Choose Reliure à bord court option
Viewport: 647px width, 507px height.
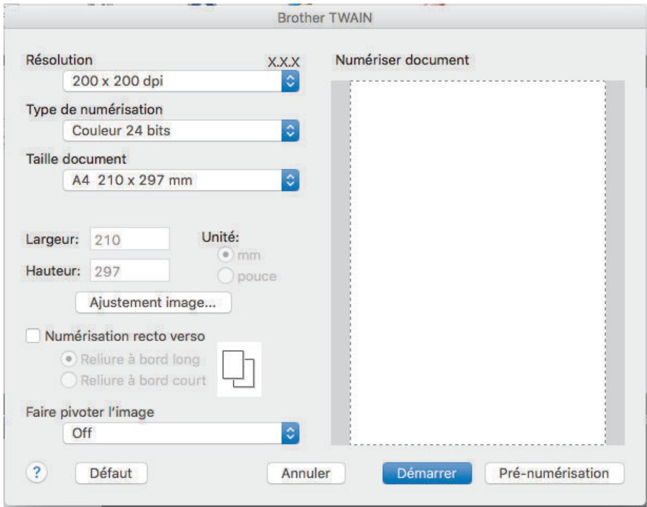pos(68,380)
